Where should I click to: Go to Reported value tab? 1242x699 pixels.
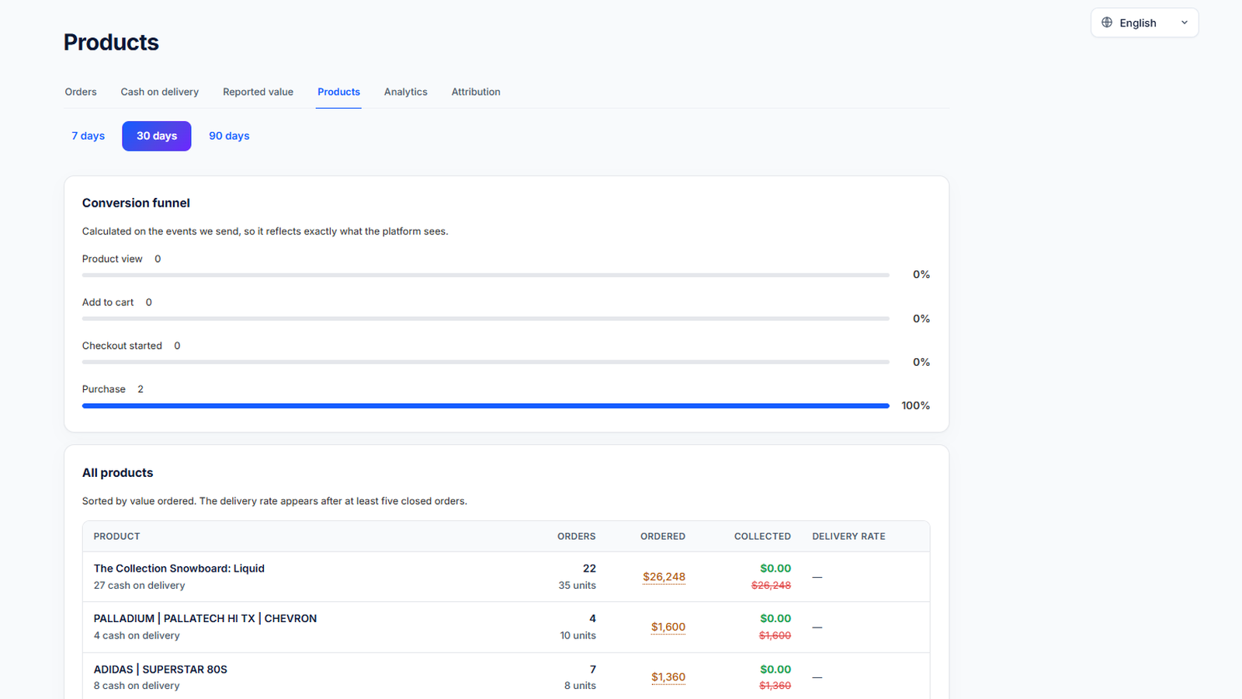pos(258,92)
